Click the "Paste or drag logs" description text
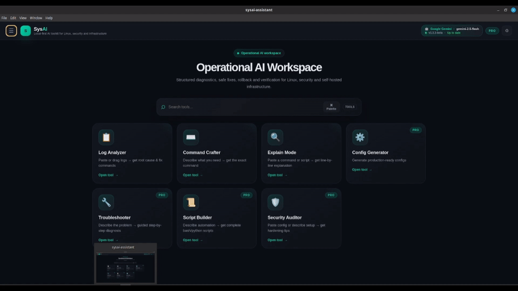The image size is (518, 291). pyautogui.click(x=130, y=163)
